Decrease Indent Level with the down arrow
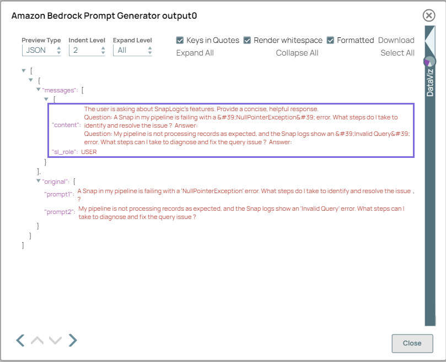The height and width of the screenshot is (362, 446). coord(103,53)
